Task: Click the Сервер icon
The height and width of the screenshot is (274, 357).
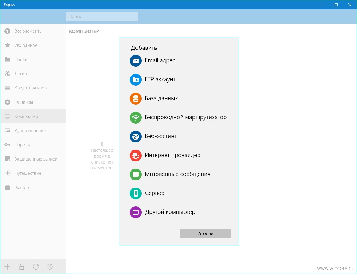Action: click(136, 193)
